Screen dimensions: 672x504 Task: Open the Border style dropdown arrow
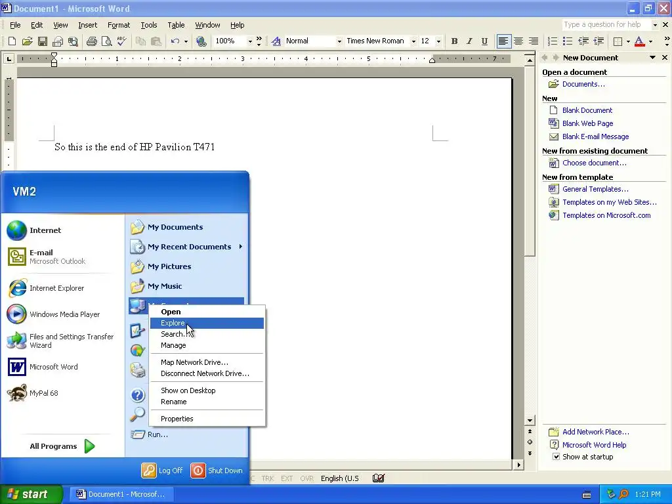point(628,41)
